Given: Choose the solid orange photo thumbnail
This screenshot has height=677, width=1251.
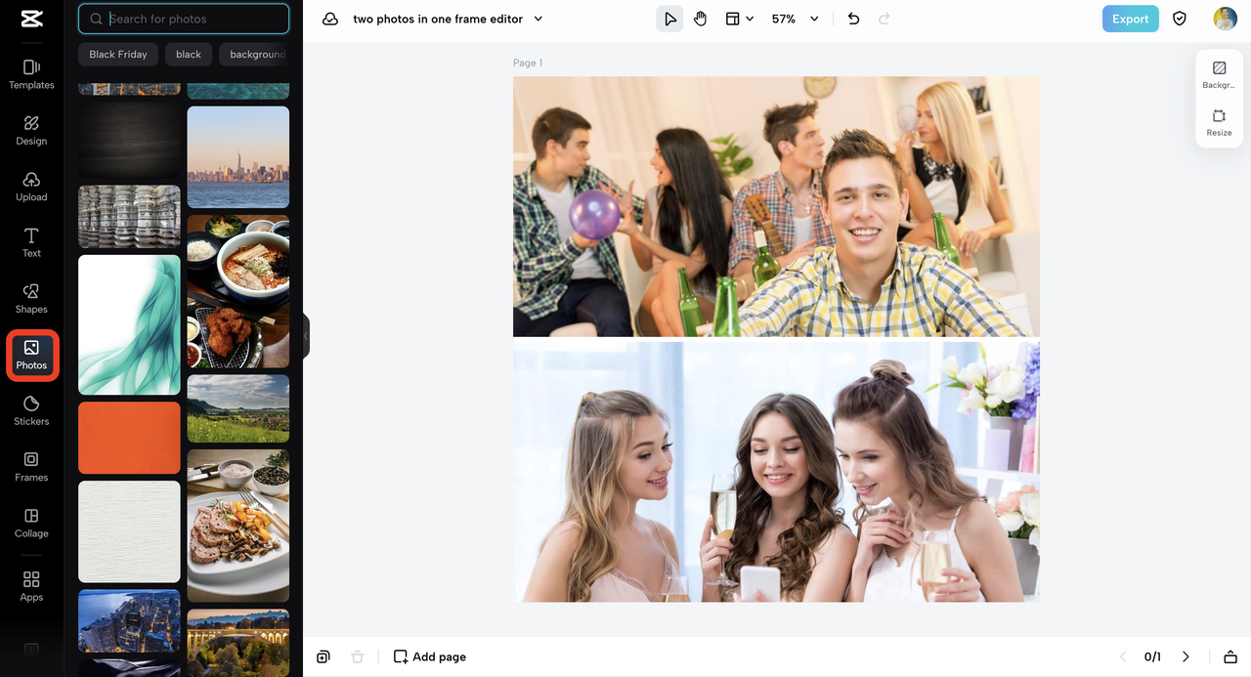Looking at the screenshot, I should pos(129,438).
